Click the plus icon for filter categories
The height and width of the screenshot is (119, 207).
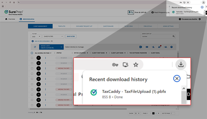pos(33,41)
